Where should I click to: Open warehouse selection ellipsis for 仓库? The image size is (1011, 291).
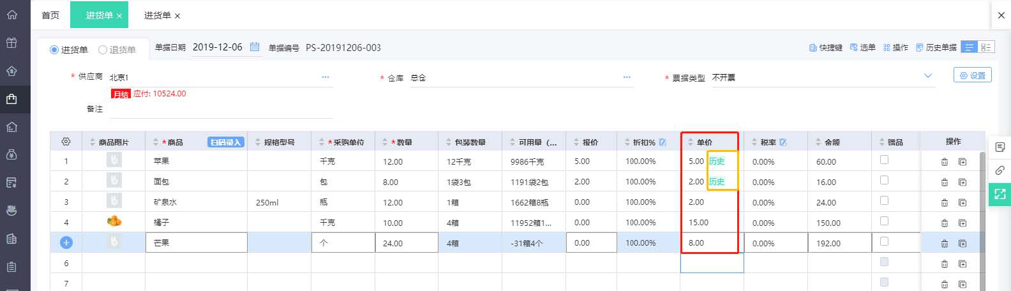[x=627, y=77]
